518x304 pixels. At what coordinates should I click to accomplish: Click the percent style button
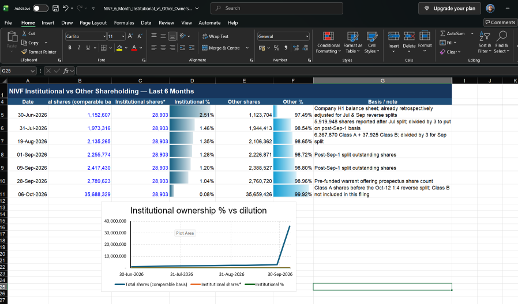point(276,48)
